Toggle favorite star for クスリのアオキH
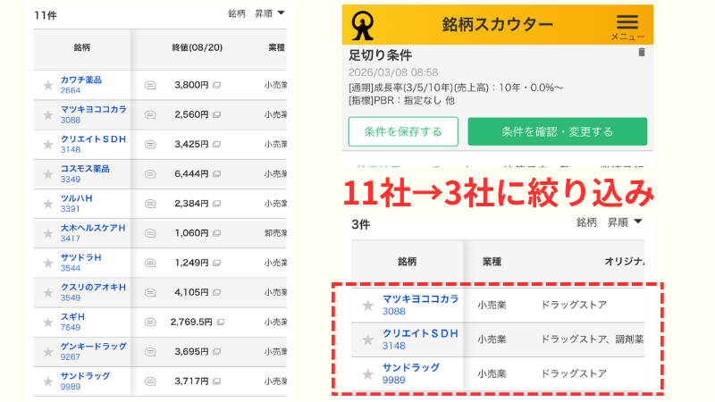The height and width of the screenshot is (402, 715). click(48, 293)
